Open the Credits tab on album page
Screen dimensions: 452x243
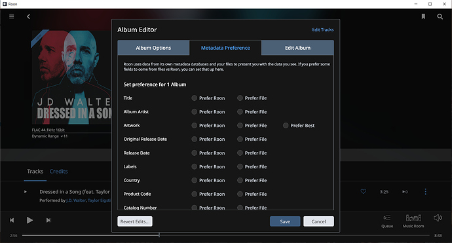pos(58,172)
